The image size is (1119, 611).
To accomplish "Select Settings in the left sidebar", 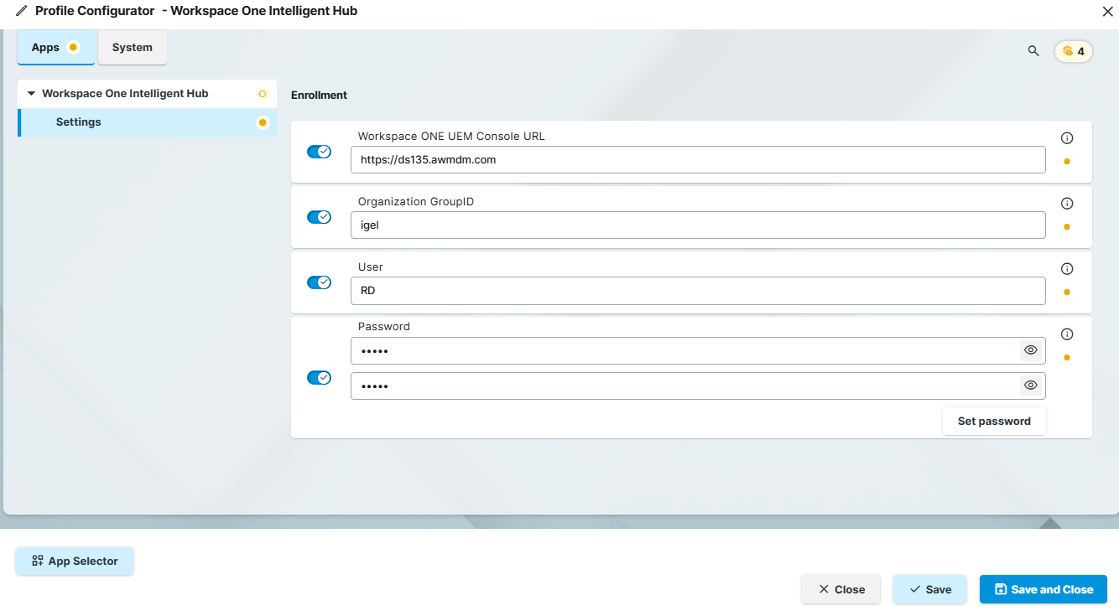I will point(78,122).
